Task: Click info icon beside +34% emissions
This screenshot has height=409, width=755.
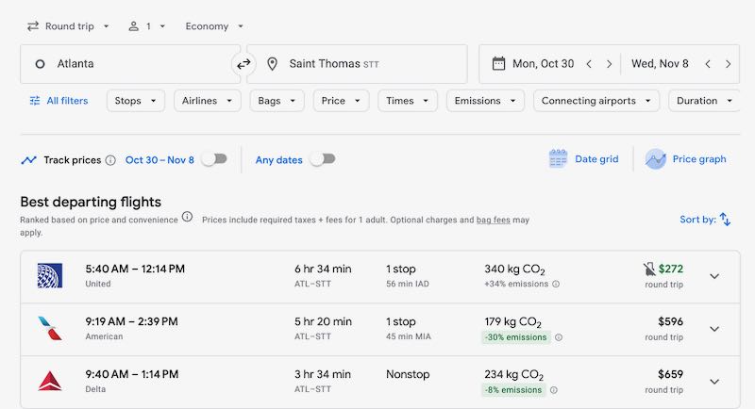Action: pyautogui.click(x=555, y=284)
